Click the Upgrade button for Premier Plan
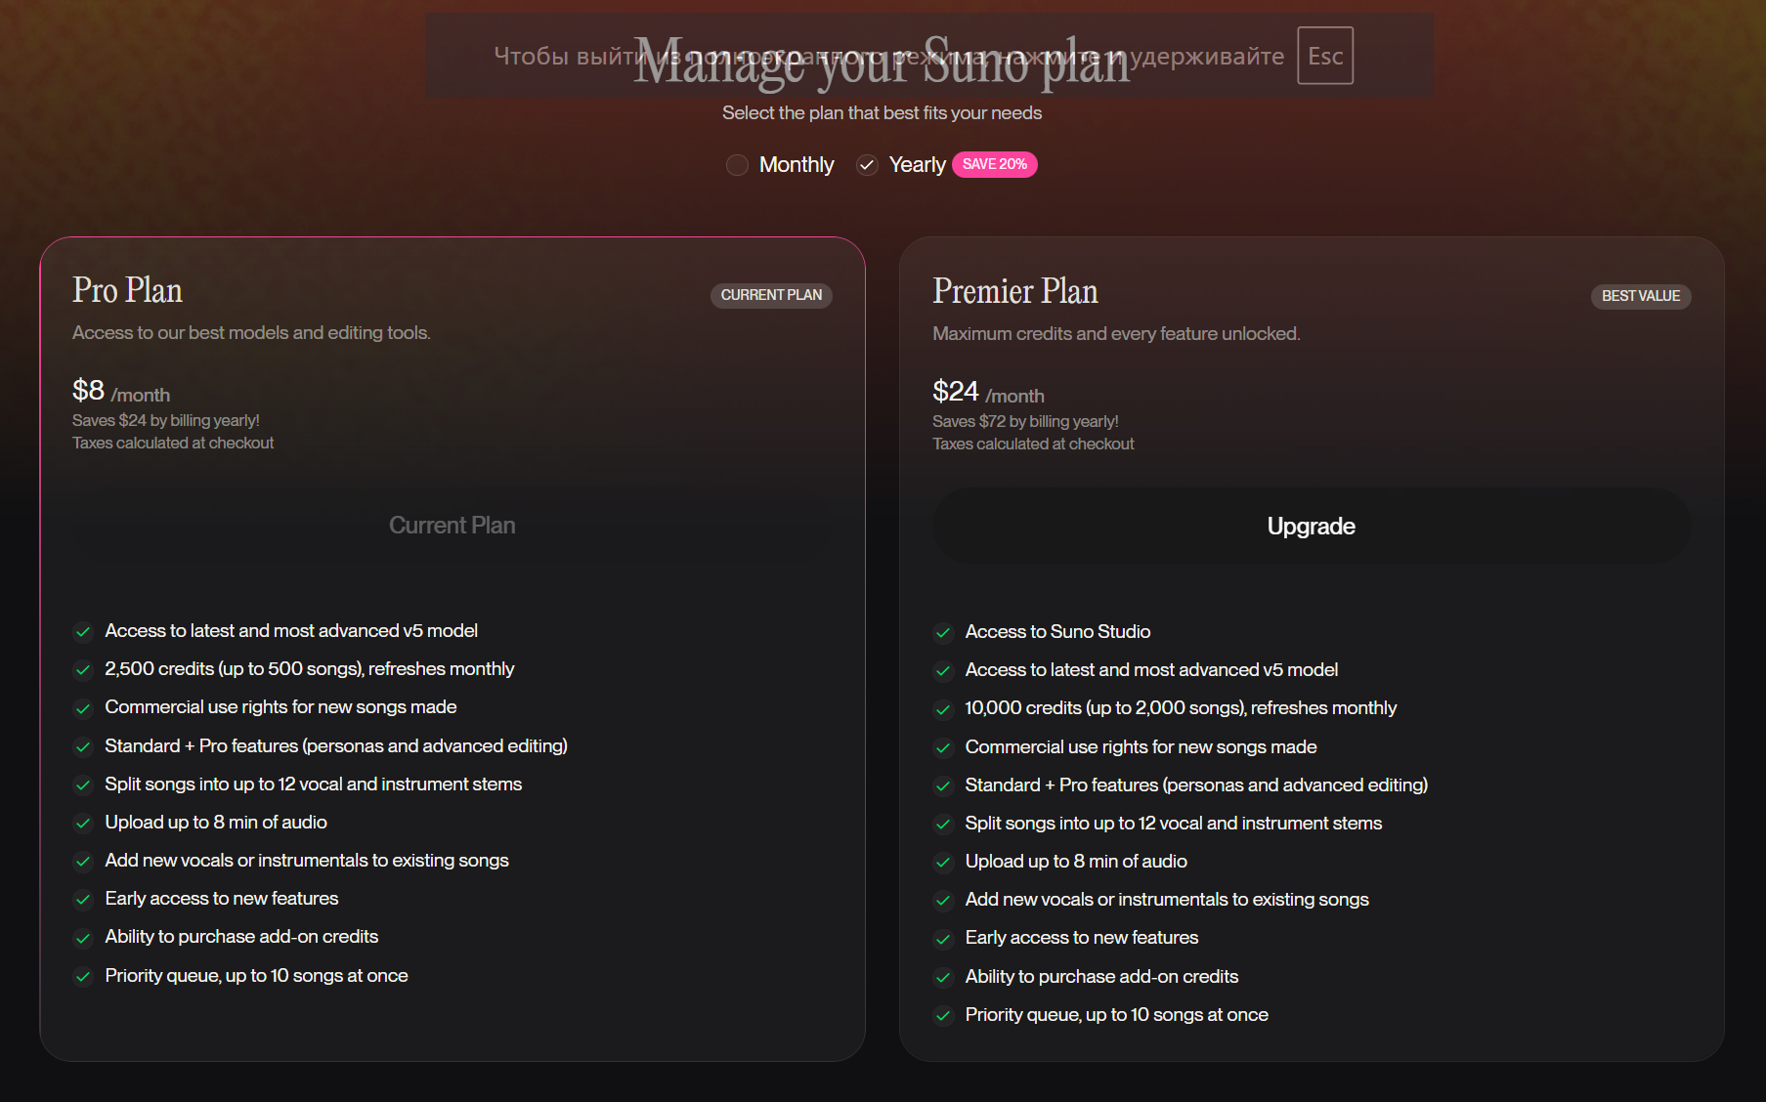Image resolution: width=1766 pixels, height=1102 pixels. click(x=1311, y=527)
